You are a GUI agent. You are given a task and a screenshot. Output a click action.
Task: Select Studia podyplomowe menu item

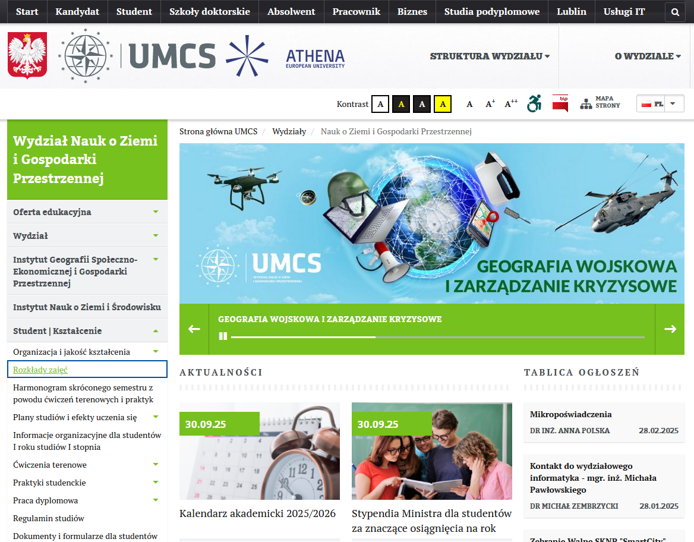[x=492, y=12]
